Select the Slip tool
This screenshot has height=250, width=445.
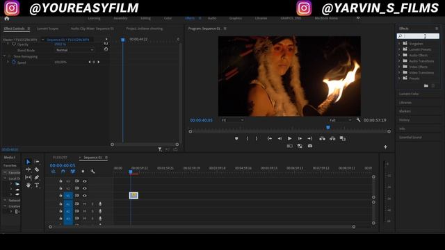pos(28,178)
